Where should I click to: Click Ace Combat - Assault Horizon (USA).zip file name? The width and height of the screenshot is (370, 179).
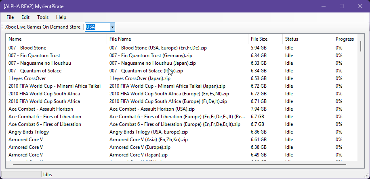152,109
